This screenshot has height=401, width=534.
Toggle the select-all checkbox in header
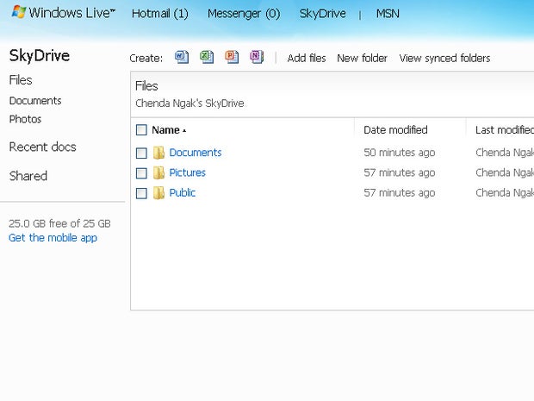coord(141,130)
